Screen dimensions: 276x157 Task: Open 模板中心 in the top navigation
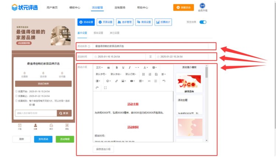tap(75, 7)
